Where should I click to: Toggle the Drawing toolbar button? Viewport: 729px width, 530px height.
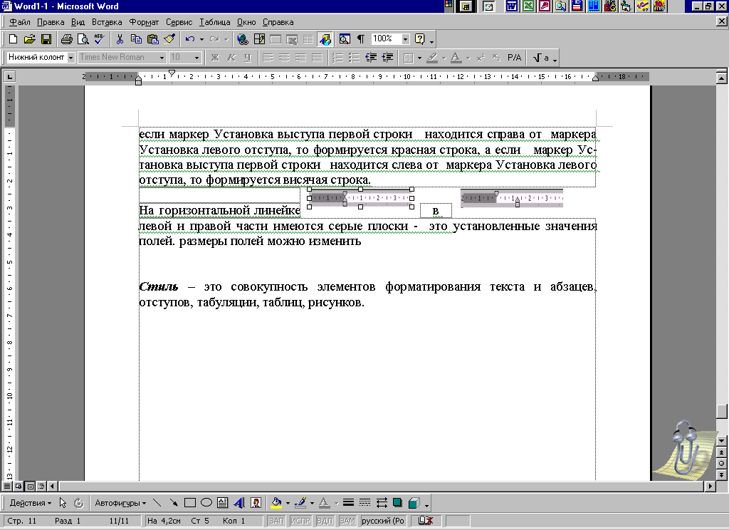coord(325,39)
